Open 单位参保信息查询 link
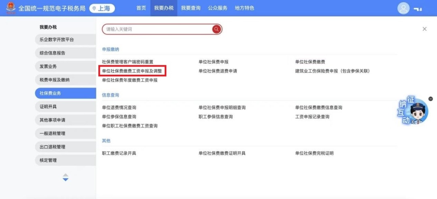Screen dimensions: 437x199 [119, 117]
